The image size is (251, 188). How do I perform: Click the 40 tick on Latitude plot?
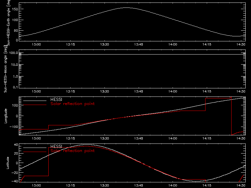click(x=16, y=145)
